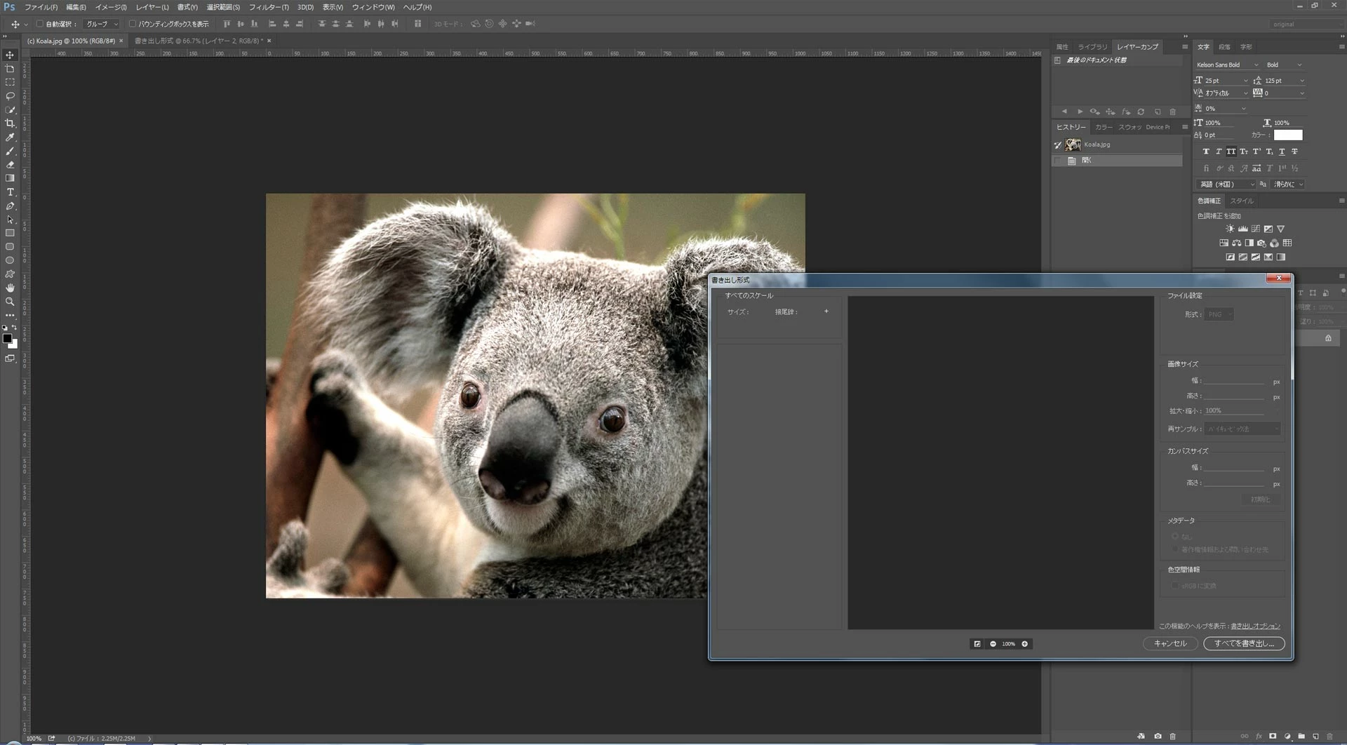Toggle faux bold text style
1347x745 pixels.
coord(1206,152)
